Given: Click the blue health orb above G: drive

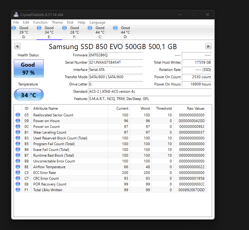Looking at the screenshot, I should (14, 28).
